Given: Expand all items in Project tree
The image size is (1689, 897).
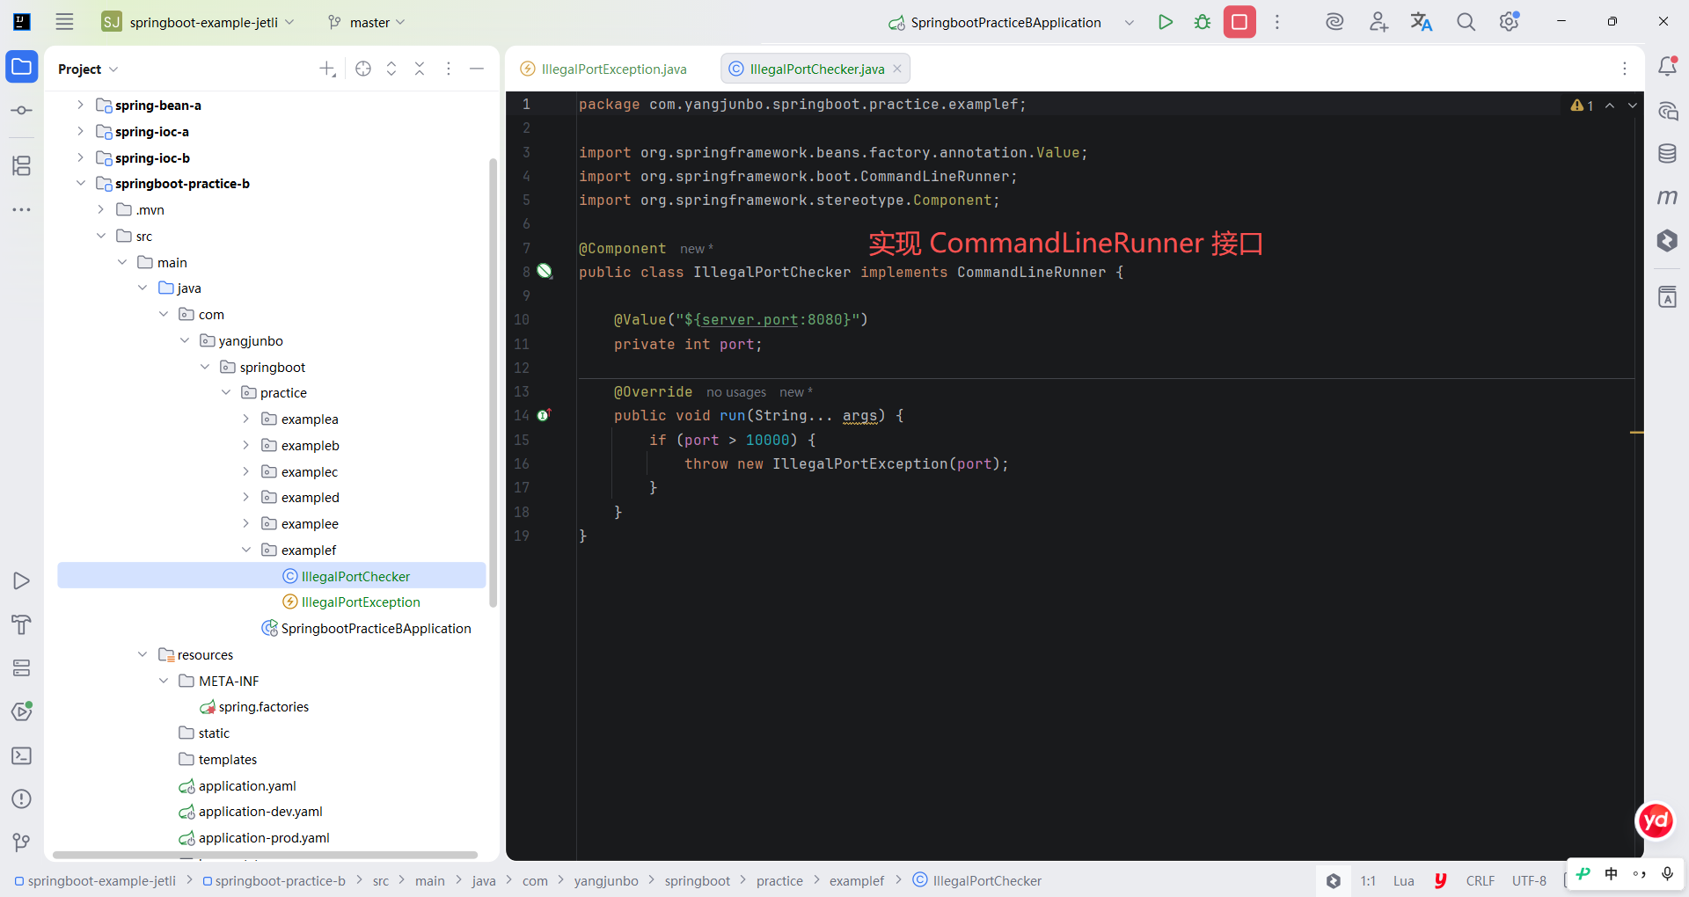Looking at the screenshot, I should coord(391,69).
